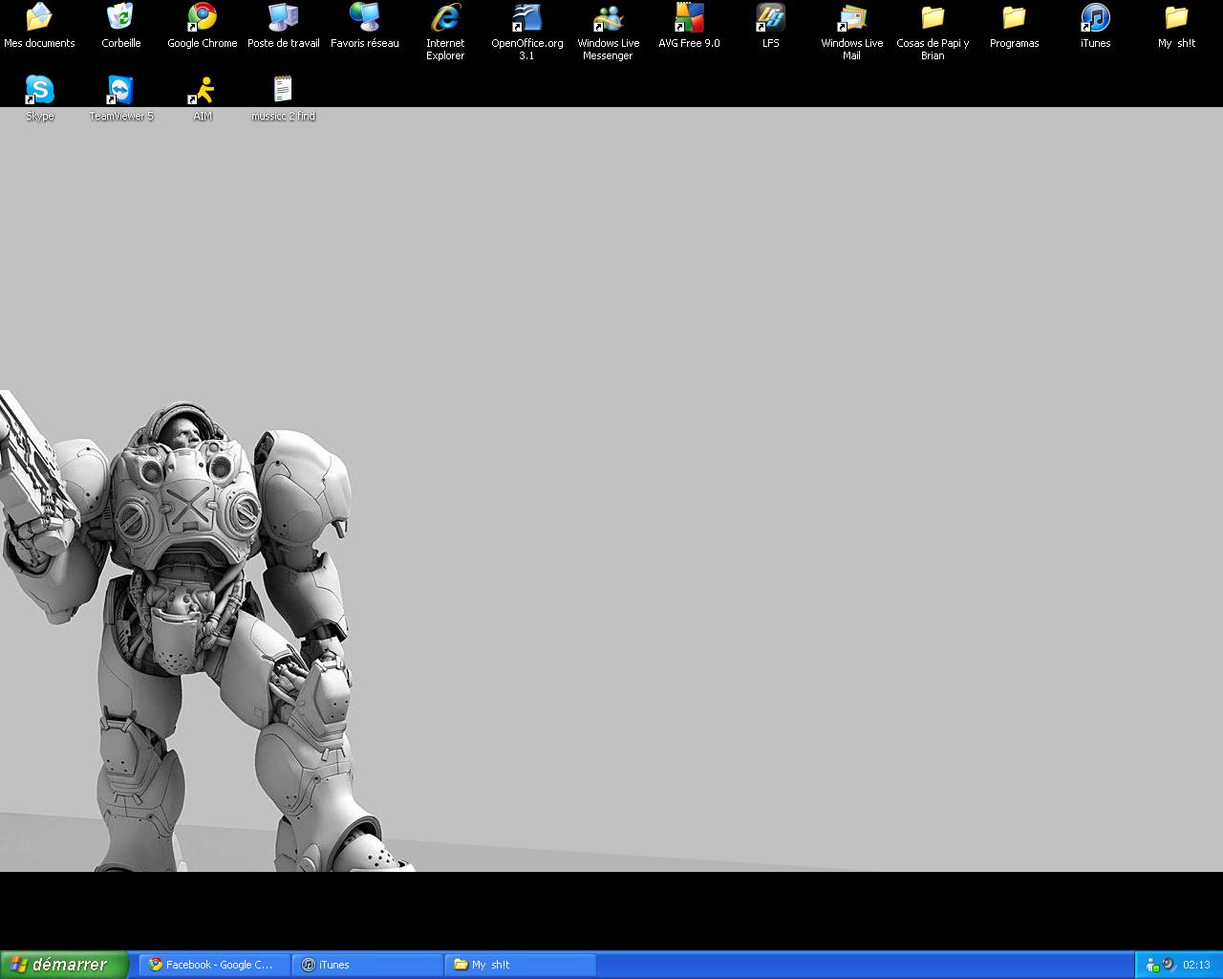The height and width of the screenshot is (979, 1223).
Task: Click the webcam tray icon beside the clock
Action: point(1169,965)
